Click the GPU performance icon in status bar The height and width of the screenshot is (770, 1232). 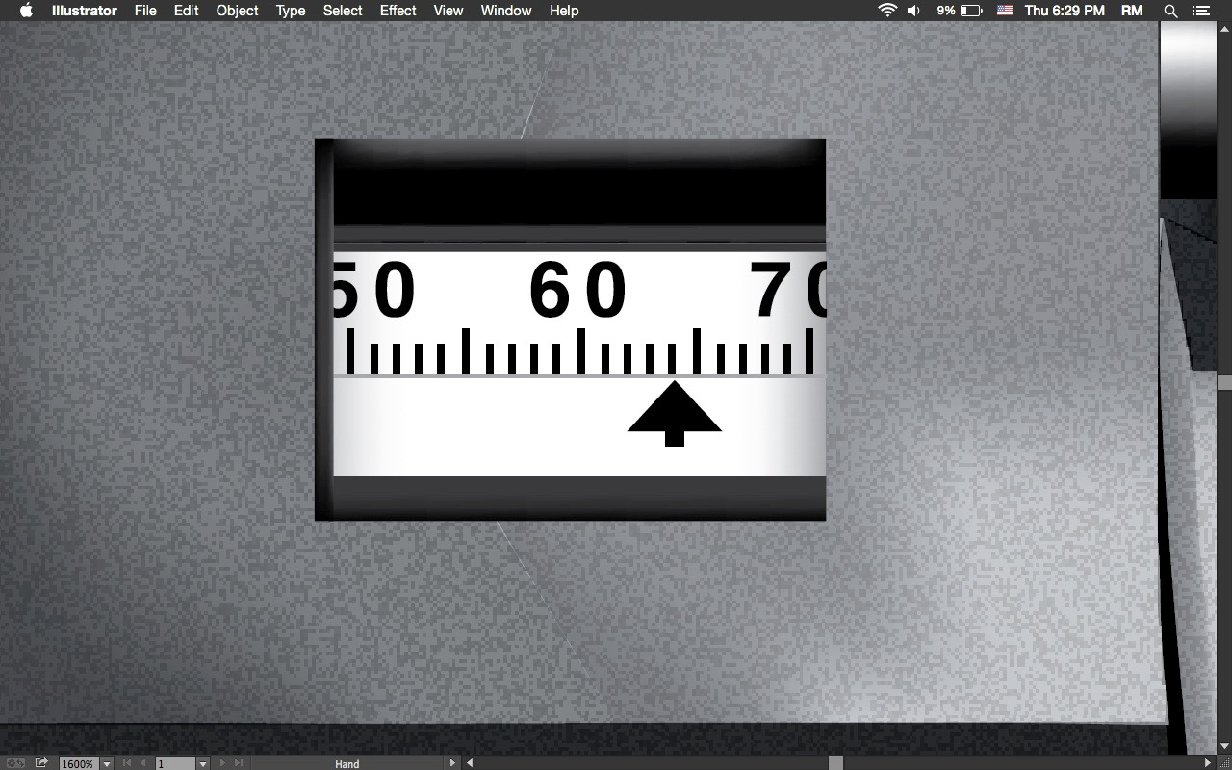coord(16,763)
